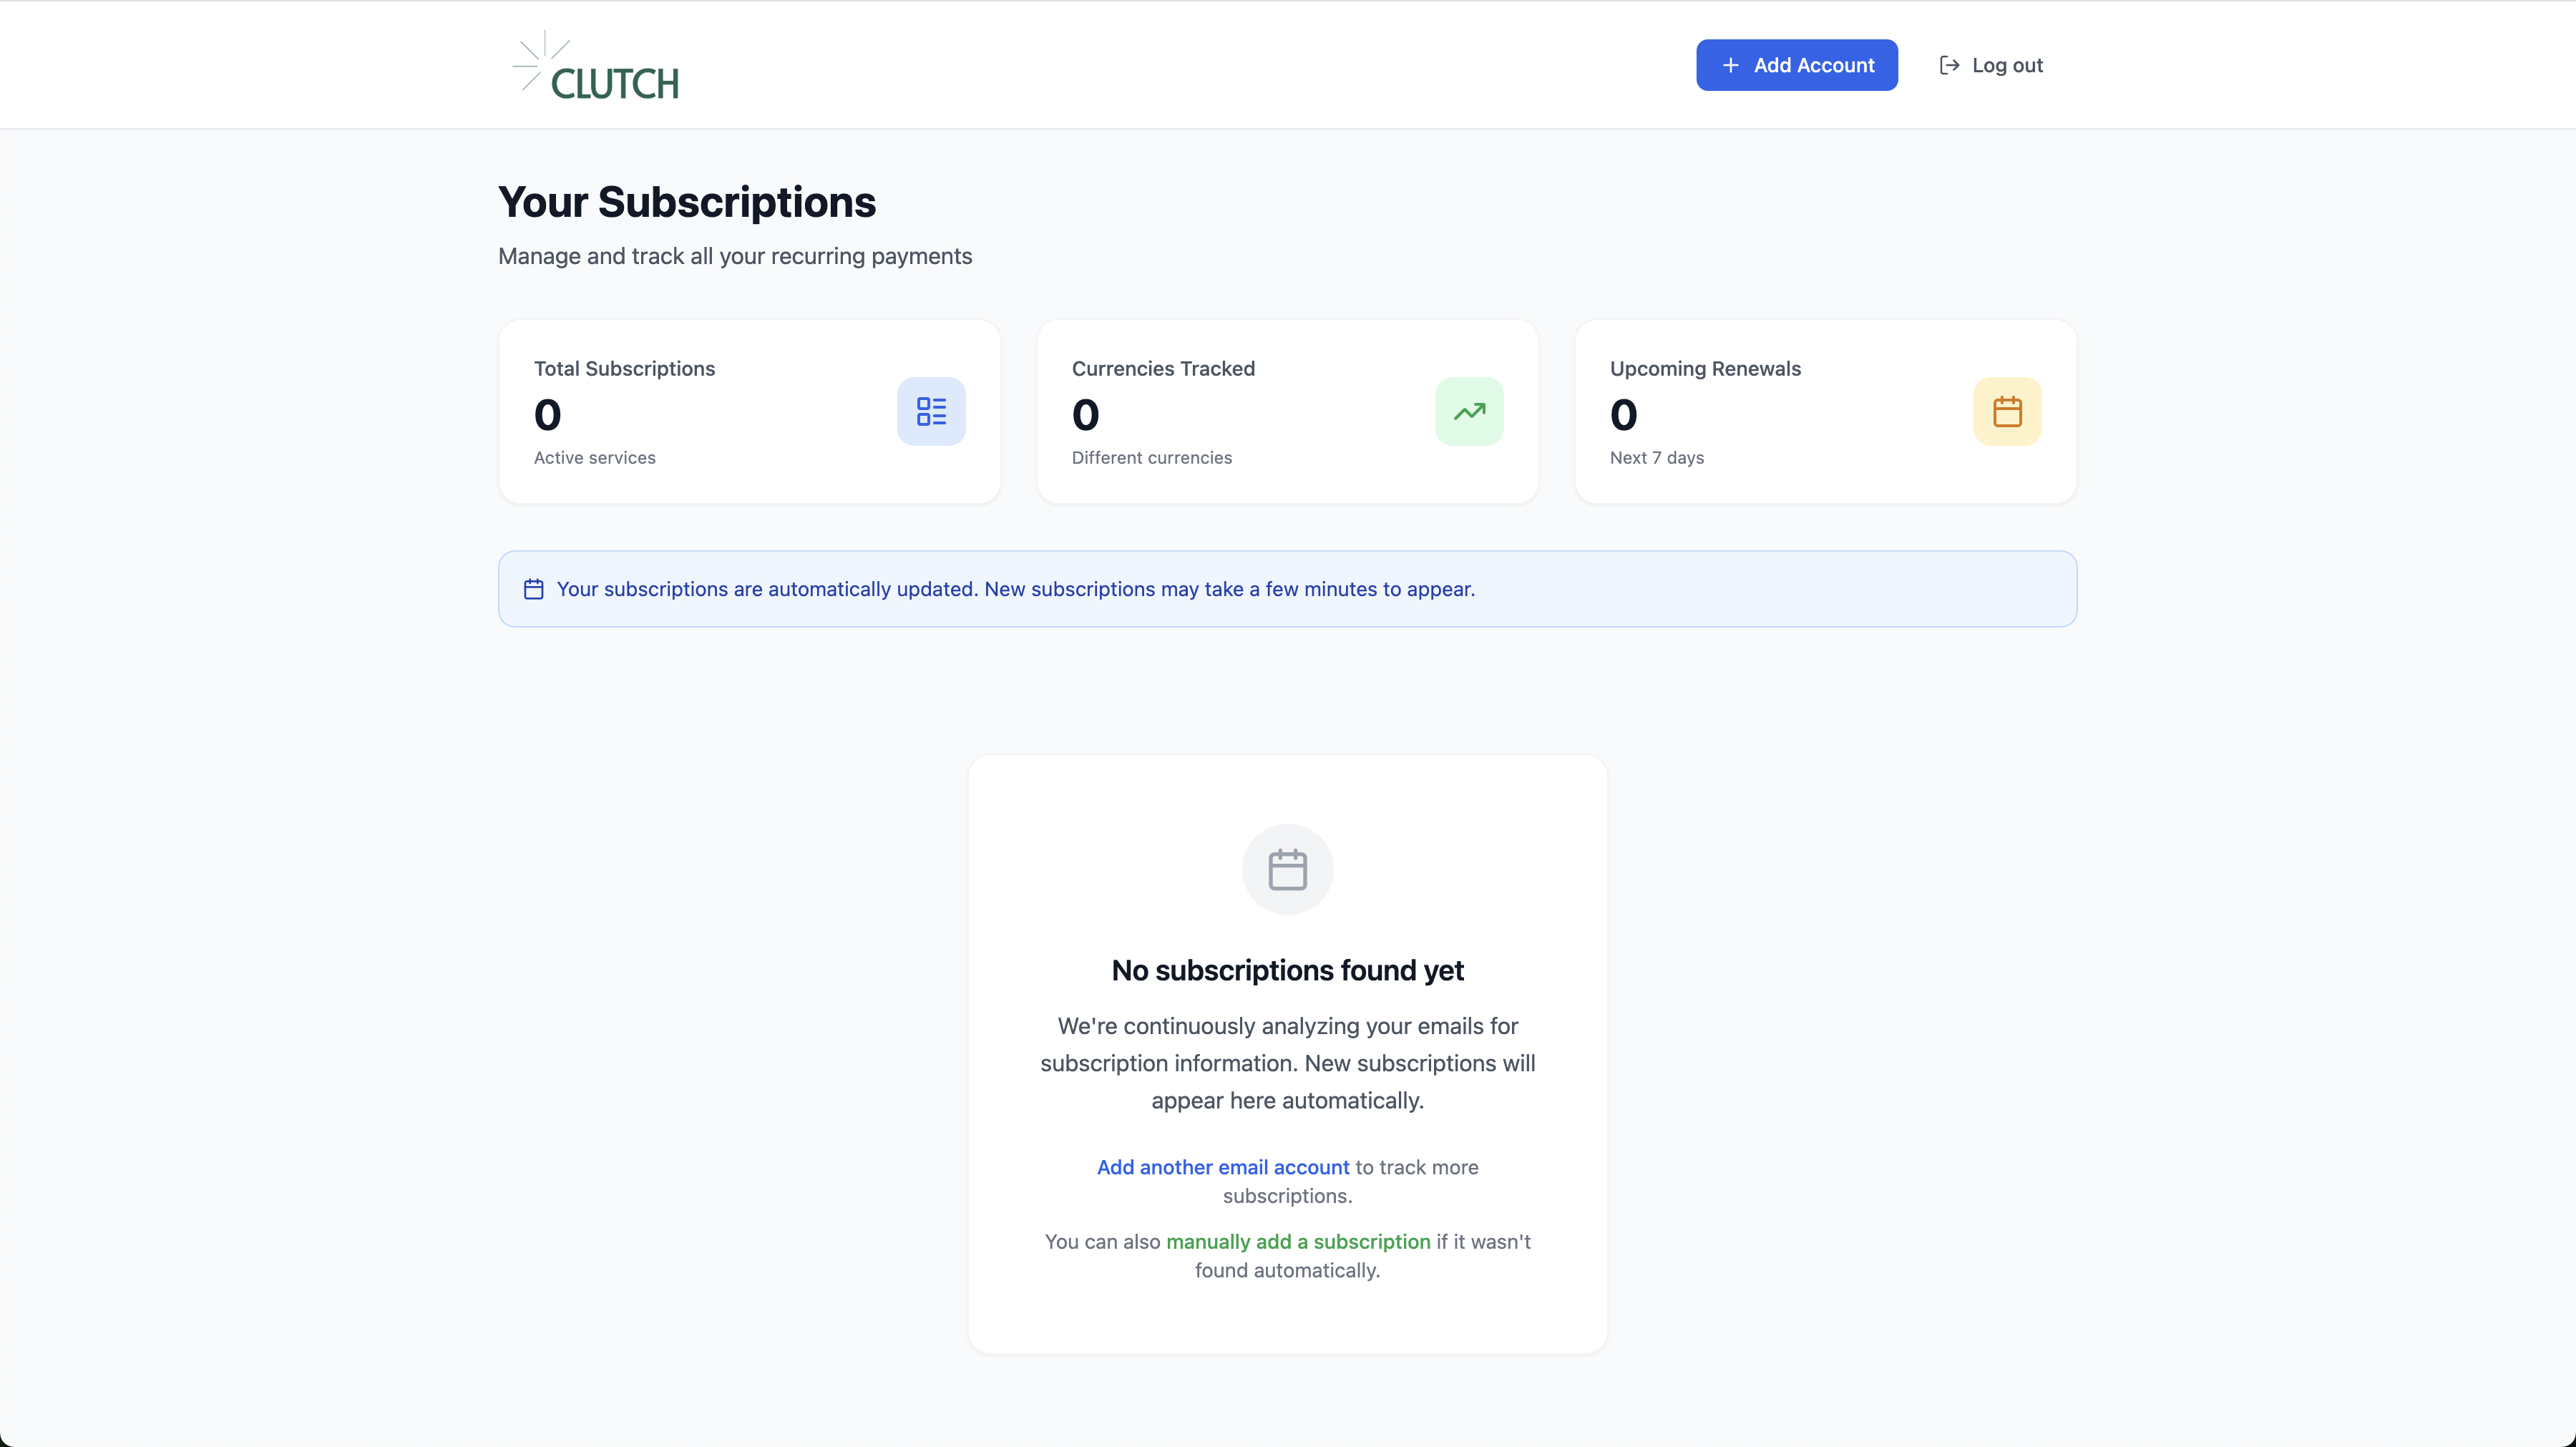The width and height of the screenshot is (2576, 1447).
Task: Click the small calendar icon in the info banner
Action: pos(534,589)
